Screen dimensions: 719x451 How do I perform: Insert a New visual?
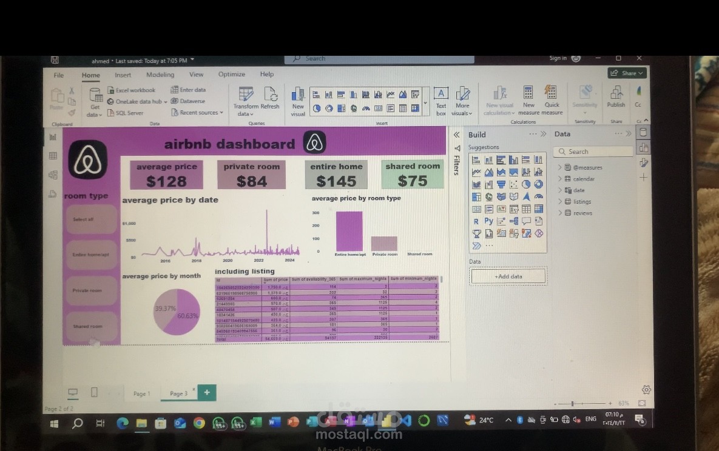click(x=298, y=101)
